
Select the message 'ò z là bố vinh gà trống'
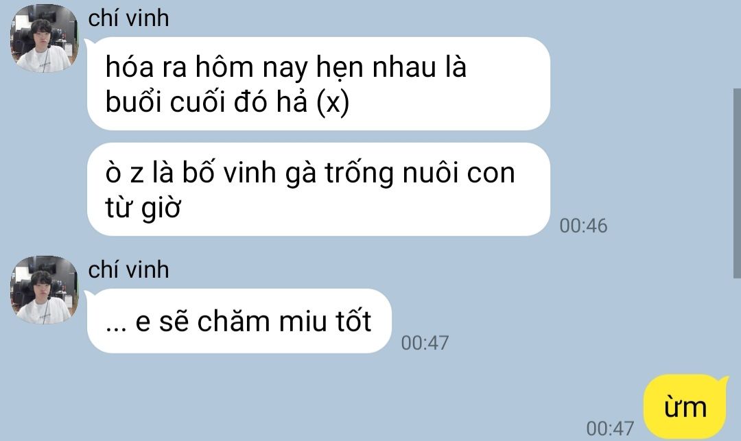318,189
